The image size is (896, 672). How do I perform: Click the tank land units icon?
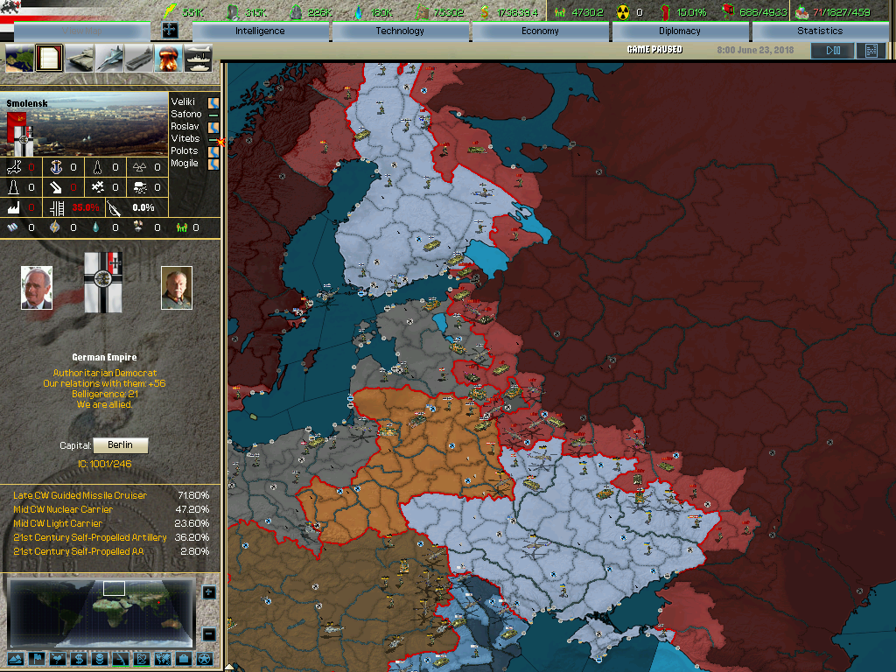coord(80,59)
